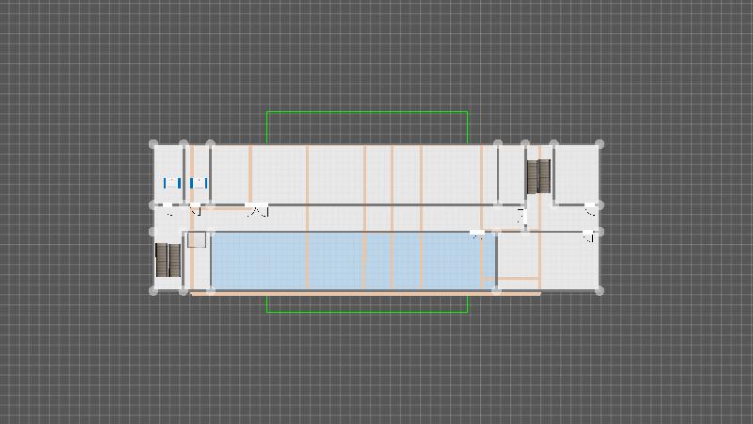This screenshot has width=753, height=424.
Task: Select the green outline's bottom edge below the building
Action: (x=367, y=311)
